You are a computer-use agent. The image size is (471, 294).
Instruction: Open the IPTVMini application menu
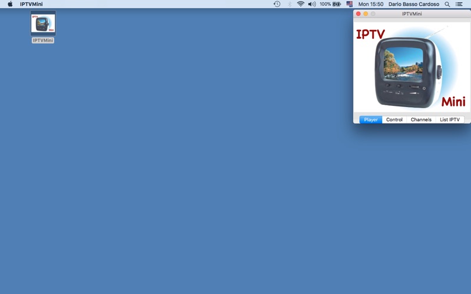[x=31, y=4]
